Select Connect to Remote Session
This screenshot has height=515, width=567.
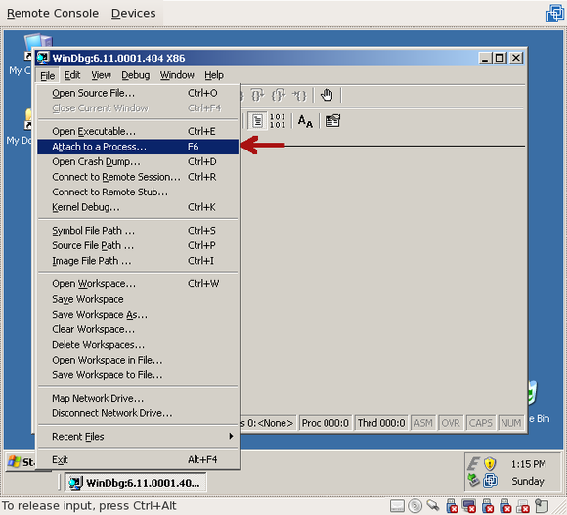click(138, 177)
